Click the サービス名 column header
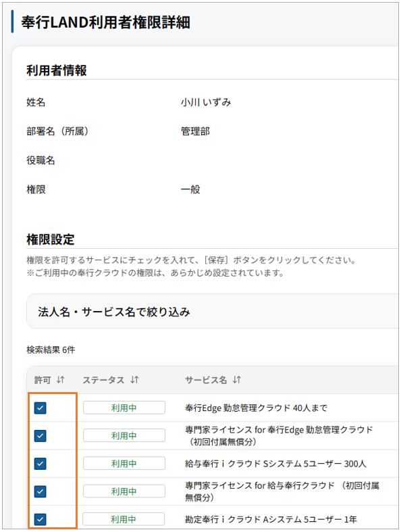 (206, 380)
